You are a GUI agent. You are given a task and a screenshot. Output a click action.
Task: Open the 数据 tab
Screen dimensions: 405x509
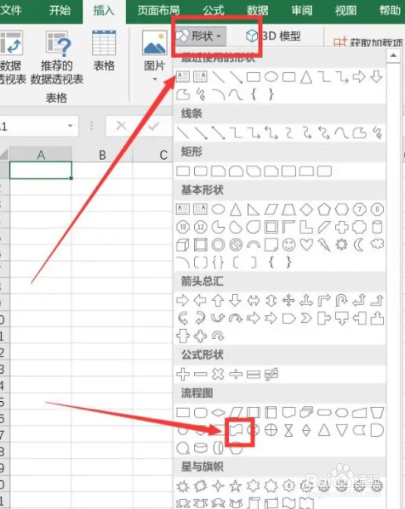(258, 10)
